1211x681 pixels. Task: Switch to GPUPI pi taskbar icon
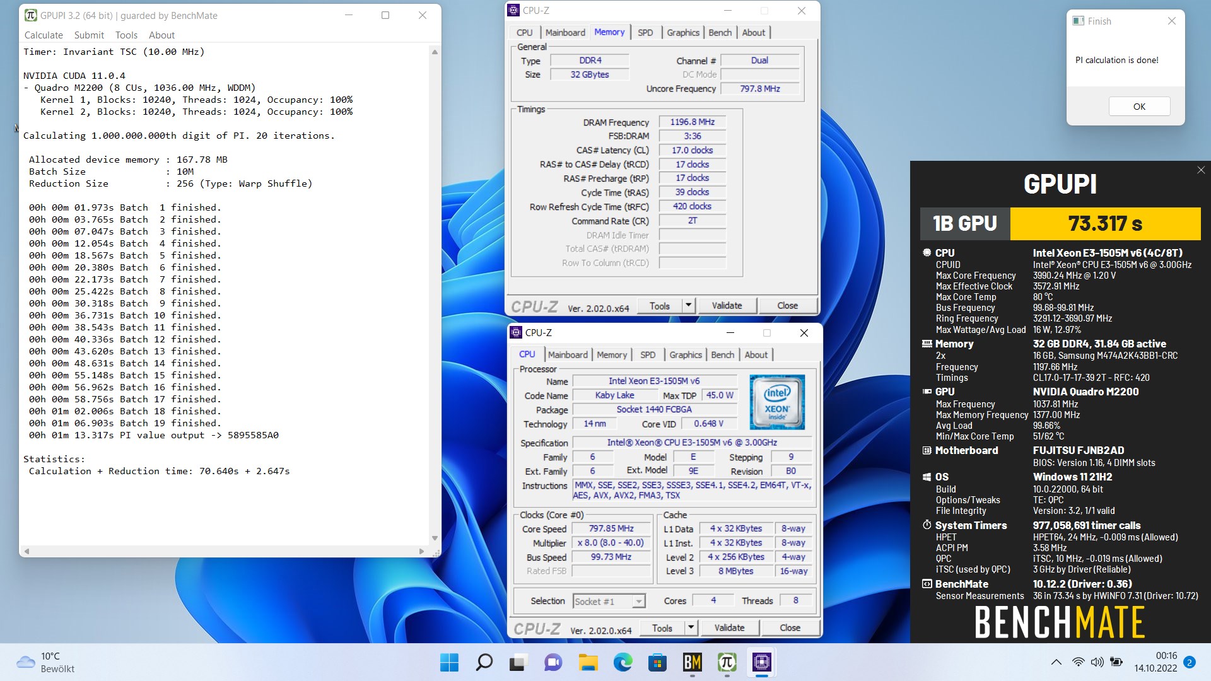tap(727, 662)
